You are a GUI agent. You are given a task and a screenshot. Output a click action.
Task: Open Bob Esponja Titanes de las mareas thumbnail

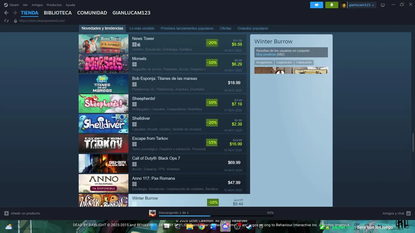point(103,84)
